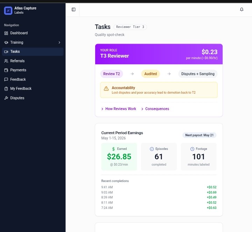The image size is (252, 232).
Task: Click the Tasks page heading
Action: tap(103, 27)
